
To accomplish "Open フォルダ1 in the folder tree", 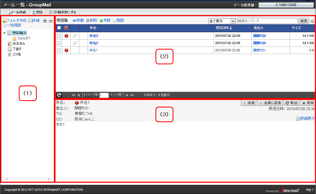I will pos(21,38).
